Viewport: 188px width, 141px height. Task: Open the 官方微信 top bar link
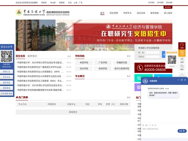point(151,3)
